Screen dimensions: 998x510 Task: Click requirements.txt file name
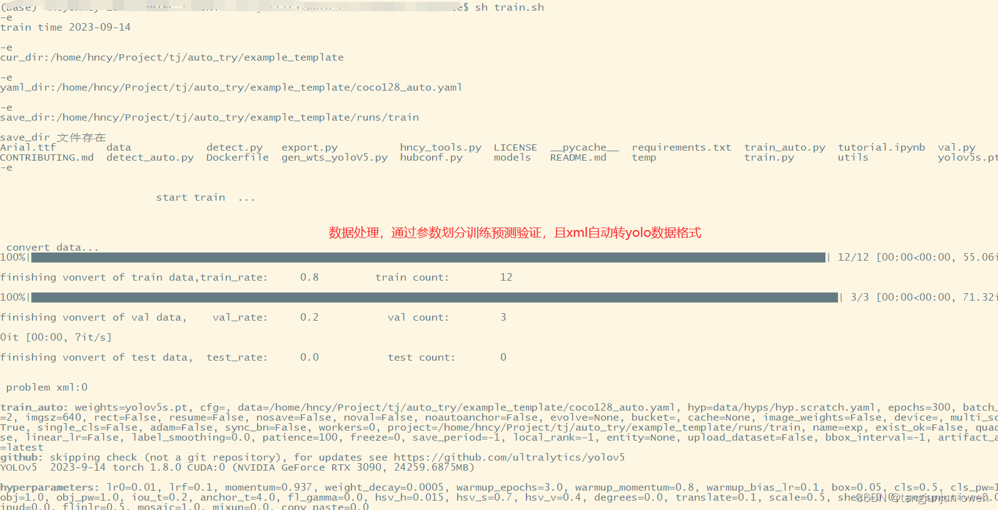click(682, 147)
